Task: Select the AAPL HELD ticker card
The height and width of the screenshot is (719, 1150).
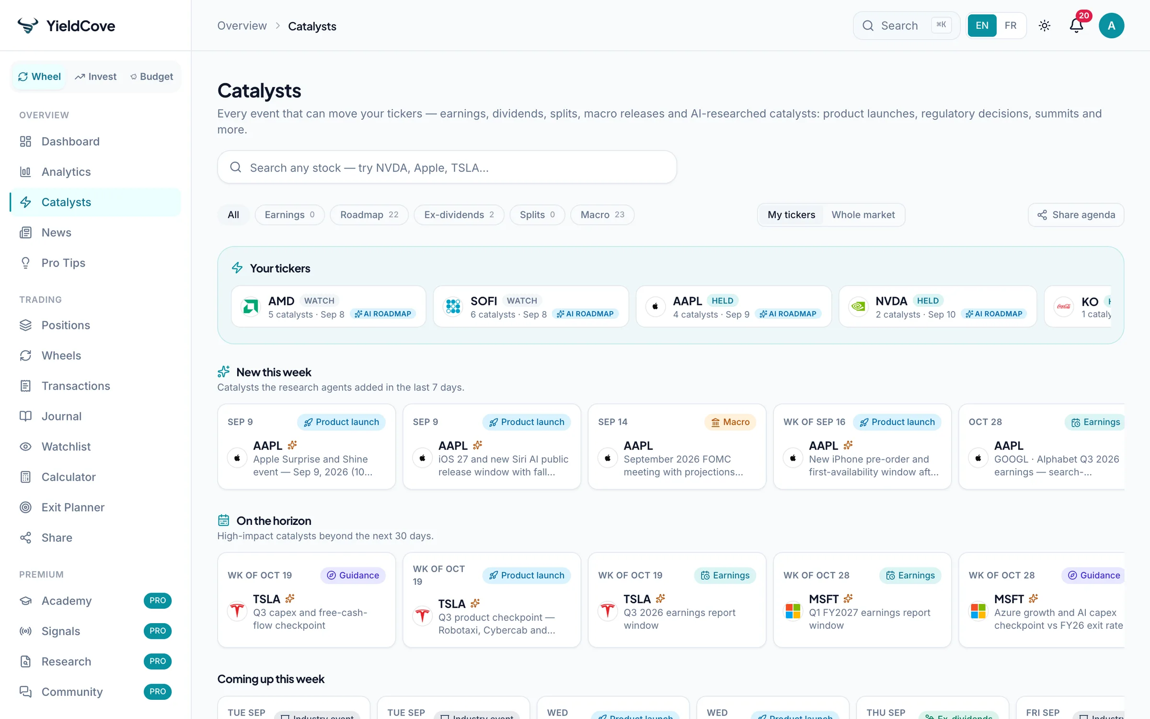Action: tap(734, 306)
